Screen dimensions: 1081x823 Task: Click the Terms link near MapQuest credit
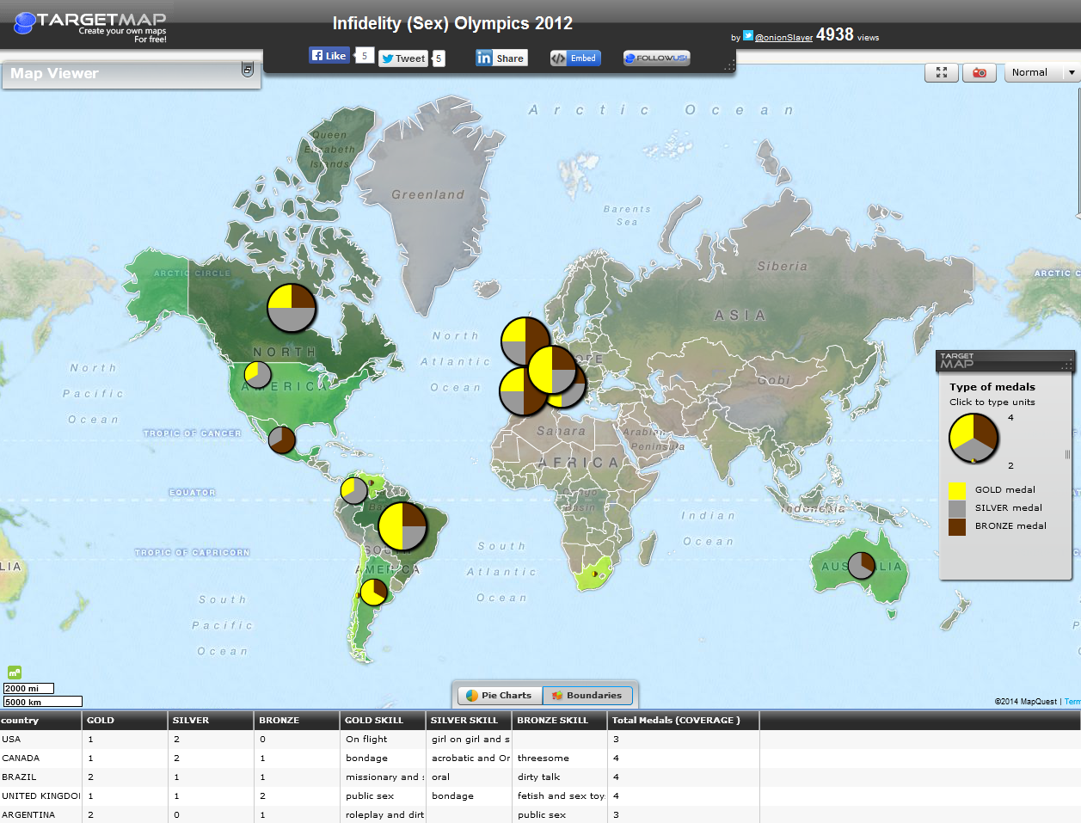click(x=1072, y=702)
